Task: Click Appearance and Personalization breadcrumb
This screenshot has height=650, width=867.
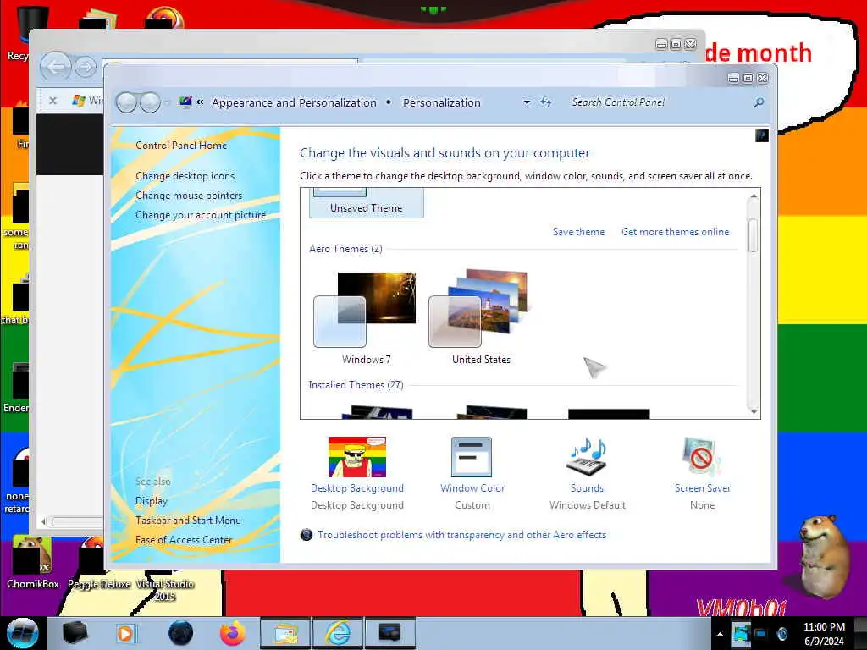Action: (x=294, y=102)
